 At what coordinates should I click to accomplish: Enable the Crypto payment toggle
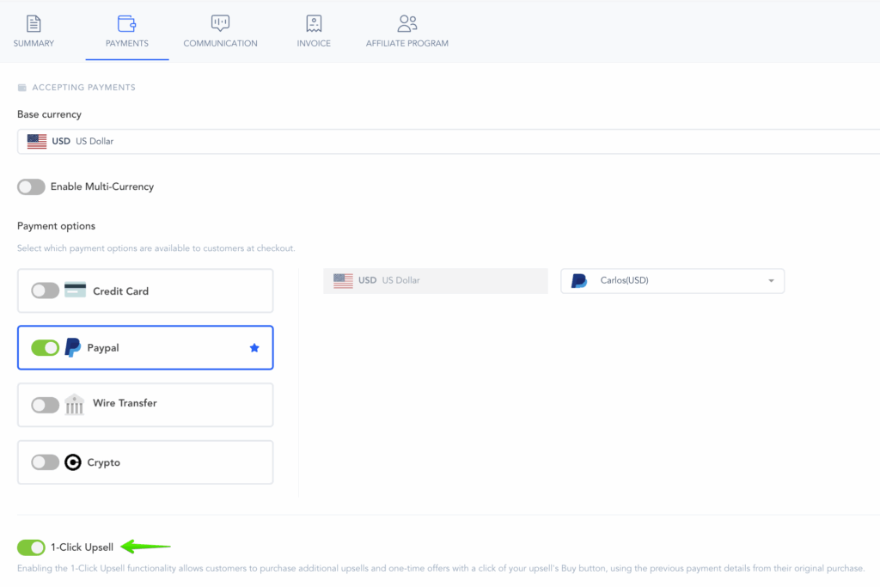(x=45, y=462)
